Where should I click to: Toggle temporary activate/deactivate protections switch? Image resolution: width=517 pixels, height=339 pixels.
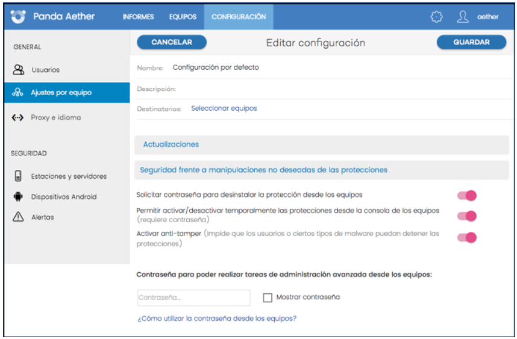[x=466, y=216]
